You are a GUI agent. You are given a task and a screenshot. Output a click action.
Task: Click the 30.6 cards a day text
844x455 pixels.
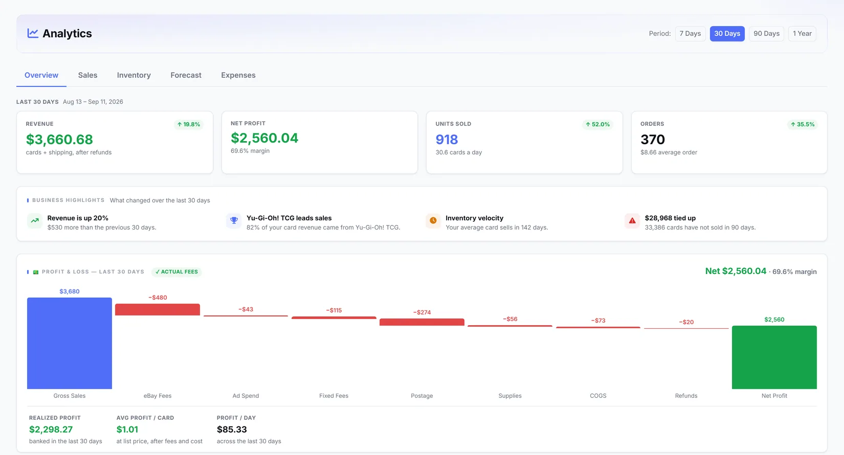coord(459,152)
